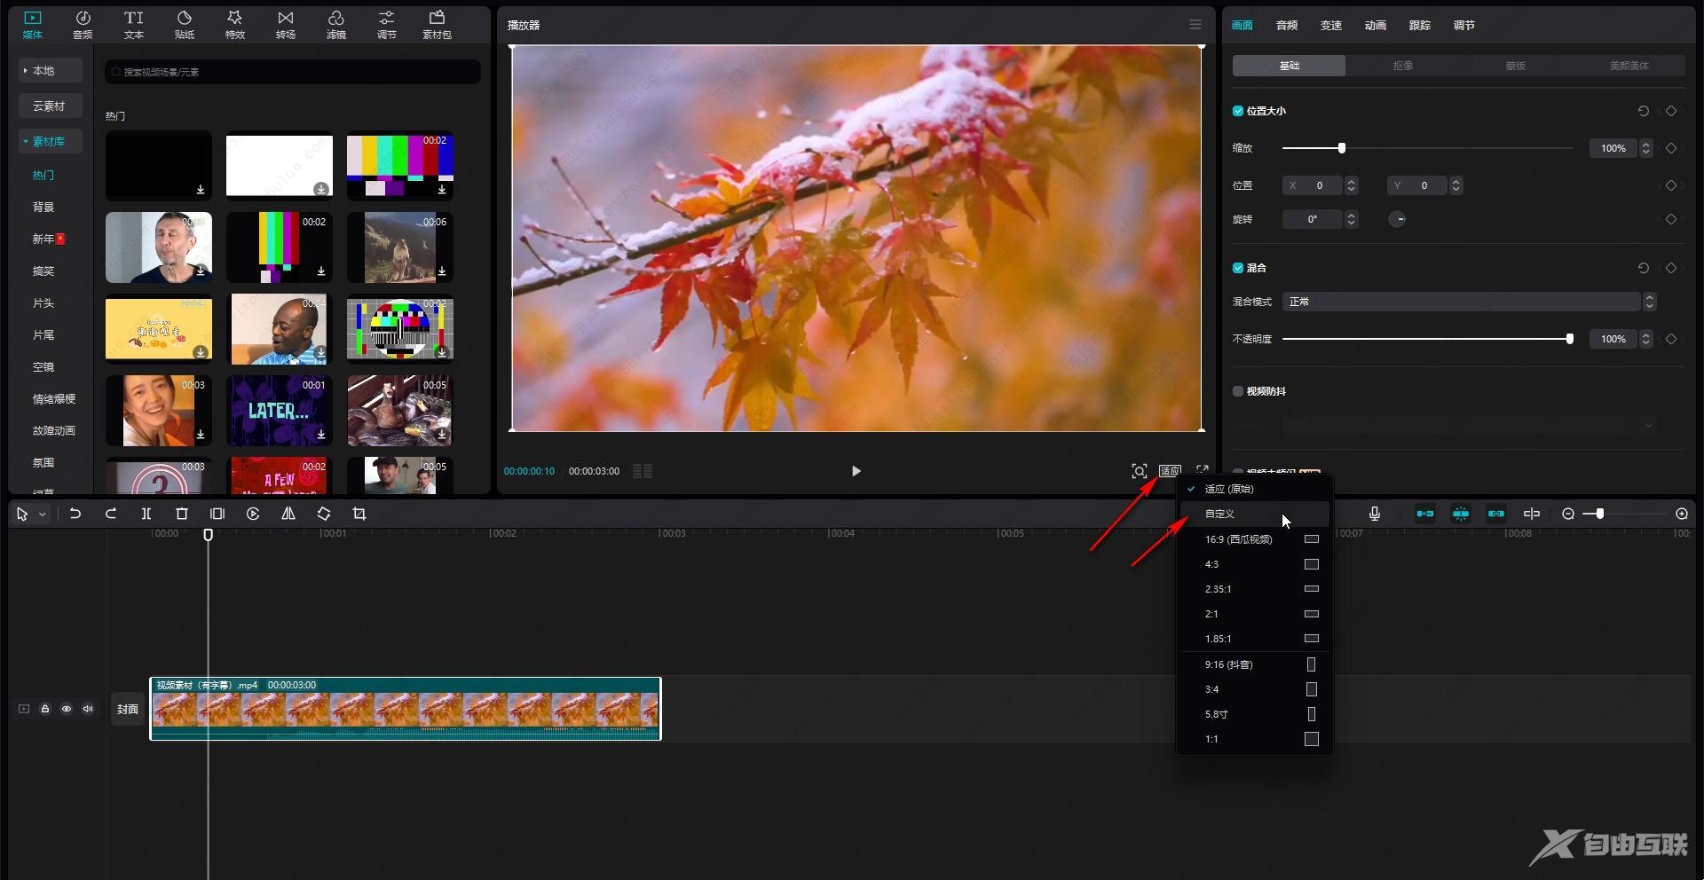Click the player fullscreen icon
This screenshot has width=1704, height=880.
coord(1203,470)
